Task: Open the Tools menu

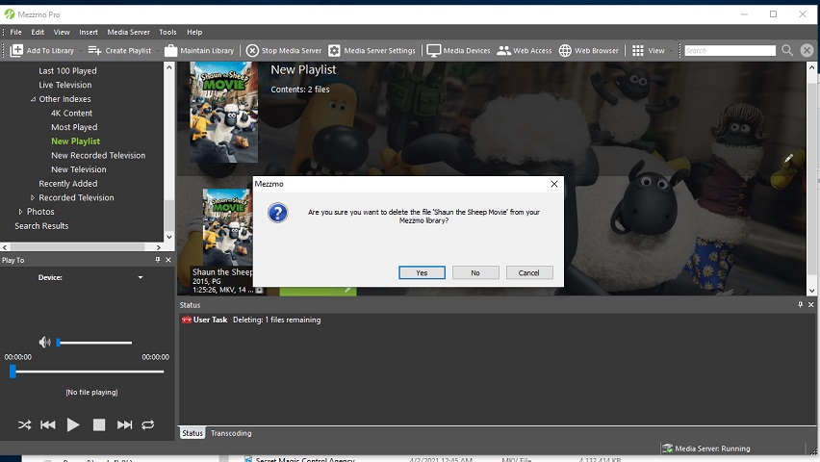Action: pos(167,32)
